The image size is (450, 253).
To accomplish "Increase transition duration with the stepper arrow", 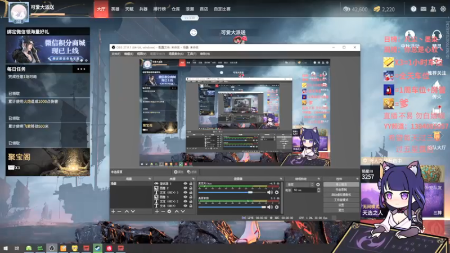I will [318, 189].
